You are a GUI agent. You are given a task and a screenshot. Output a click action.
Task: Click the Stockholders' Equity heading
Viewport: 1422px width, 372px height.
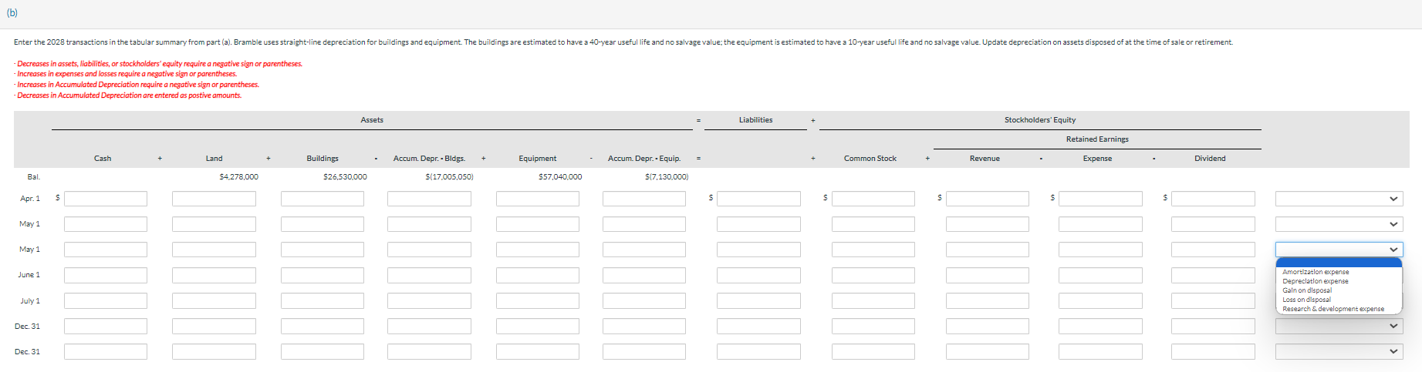[1040, 120]
